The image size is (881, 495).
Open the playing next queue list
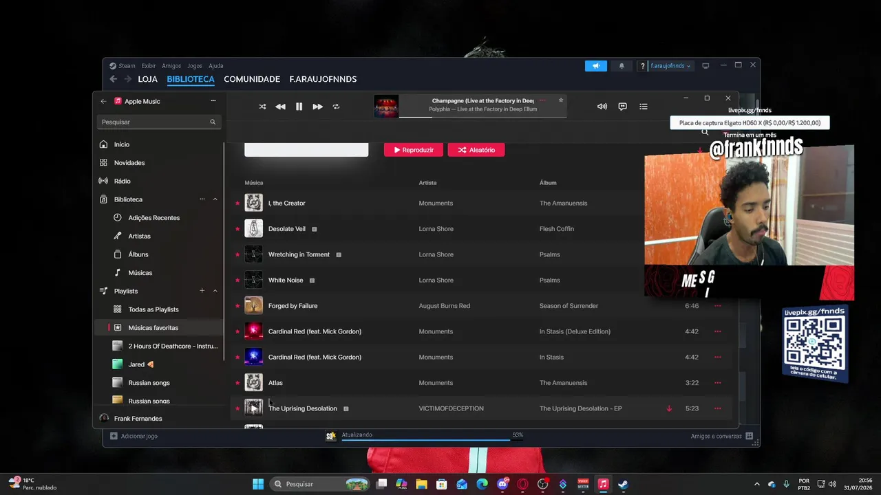pos(644,107)
